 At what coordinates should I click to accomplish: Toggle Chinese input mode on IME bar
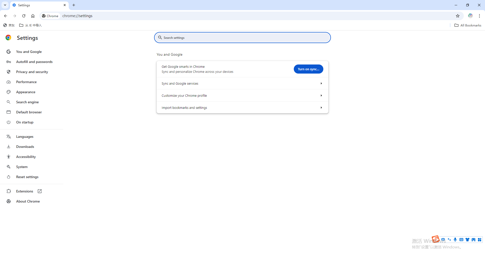(x=443, y=240)
